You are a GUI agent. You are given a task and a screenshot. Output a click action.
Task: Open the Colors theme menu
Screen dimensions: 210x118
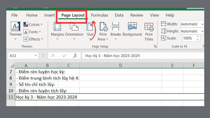click(33, 25)
